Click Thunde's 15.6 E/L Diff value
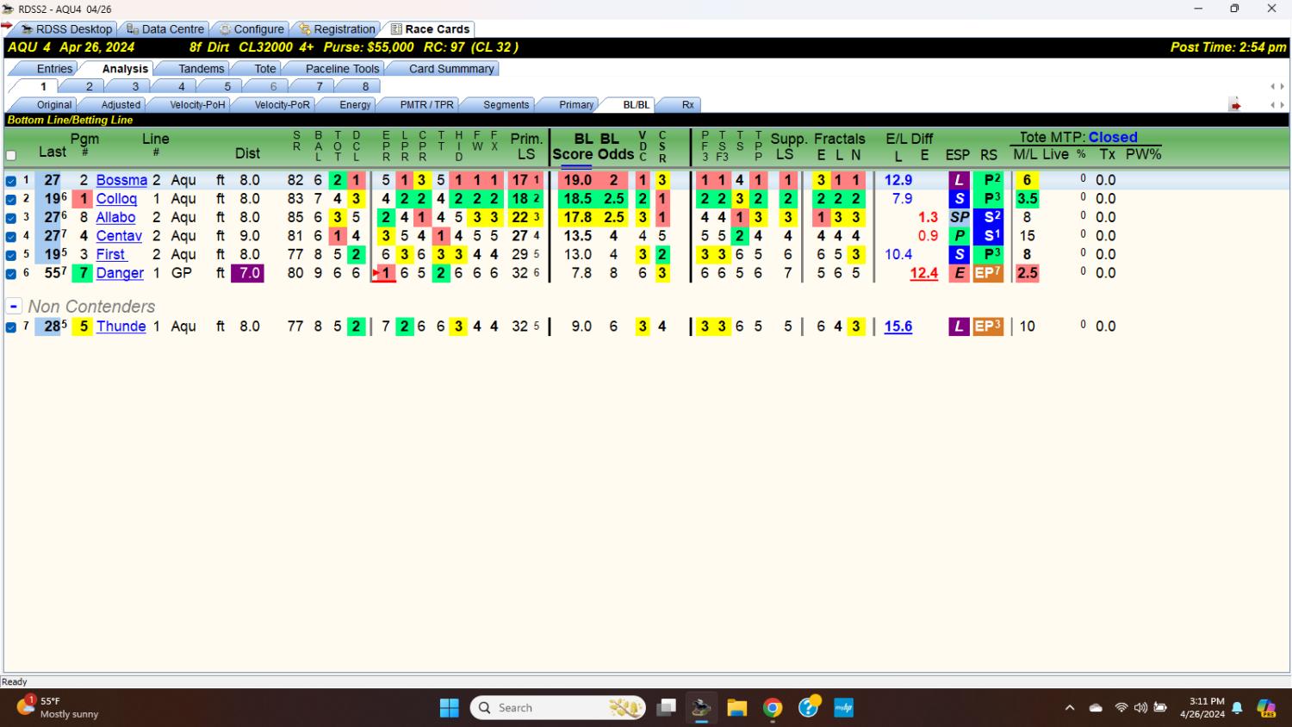This screenshot has height=727, width=1292. [x=898, y=326]
